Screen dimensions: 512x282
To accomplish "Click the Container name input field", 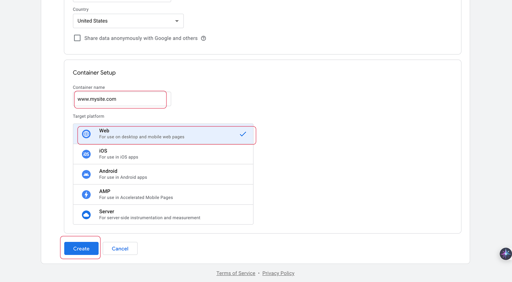I will [x=121, y=99].
